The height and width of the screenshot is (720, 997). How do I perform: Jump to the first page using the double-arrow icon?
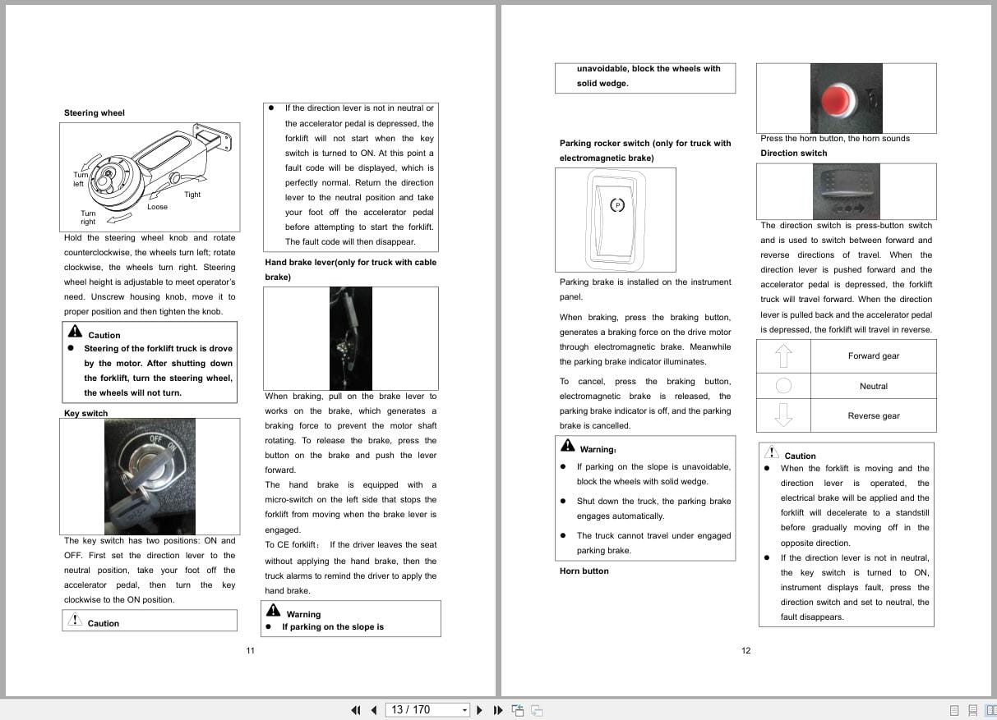(x=356, y=709)
